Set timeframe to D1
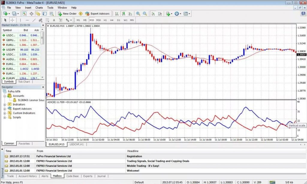Image resolution: width=307 pixels, height=184 pixels. 119,20
